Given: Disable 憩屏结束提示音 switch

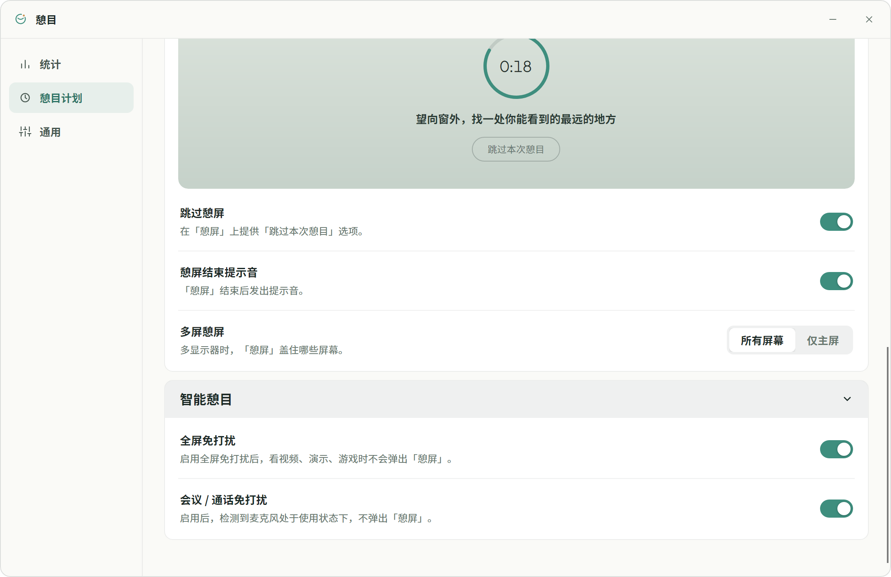Looking at the screenshot, I should pos(836,281).
